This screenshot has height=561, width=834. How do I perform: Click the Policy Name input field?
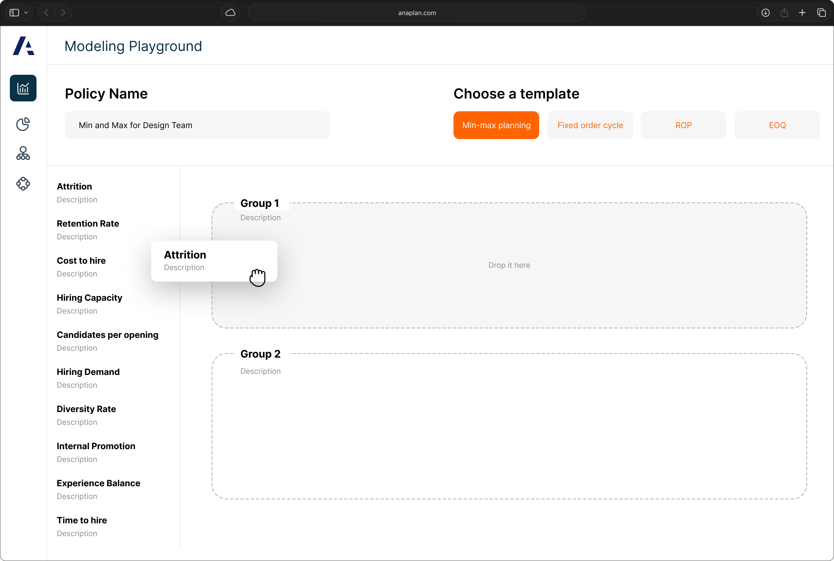tap(197, 125)
